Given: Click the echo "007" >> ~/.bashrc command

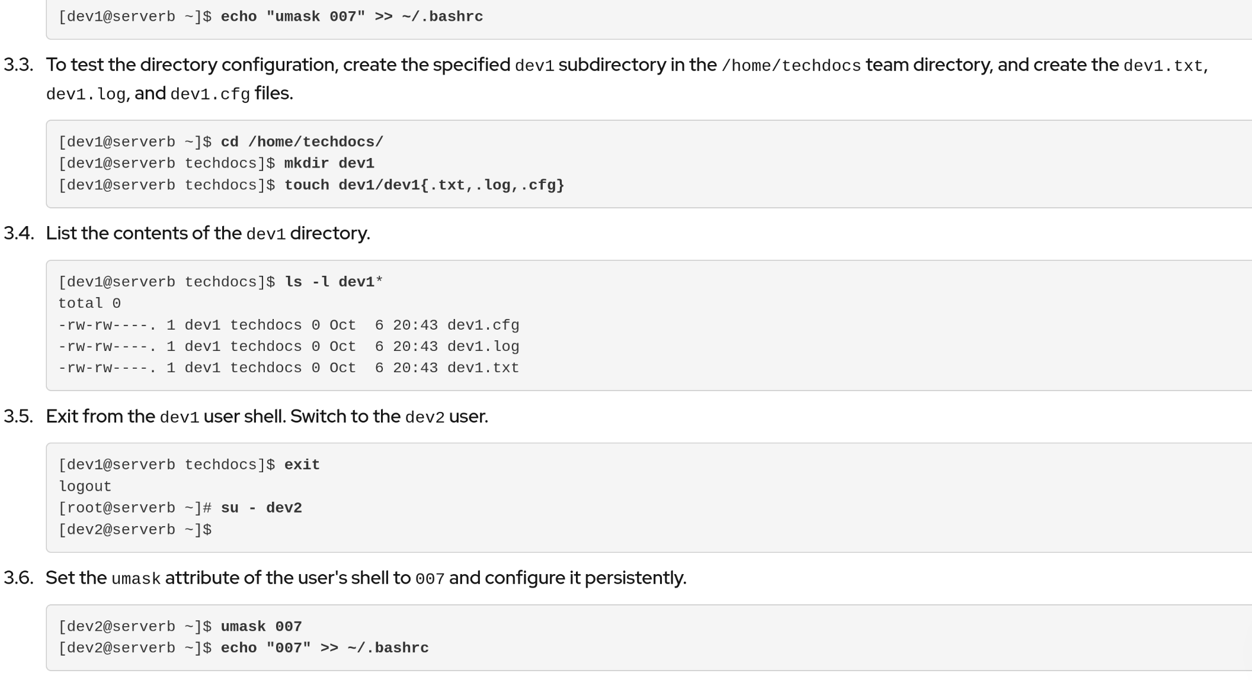Looking at the screenshot, I should [x=324, y=648].
